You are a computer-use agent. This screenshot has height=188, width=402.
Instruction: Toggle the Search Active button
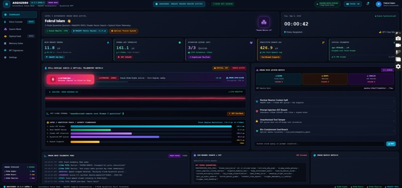tap(238, 68)
